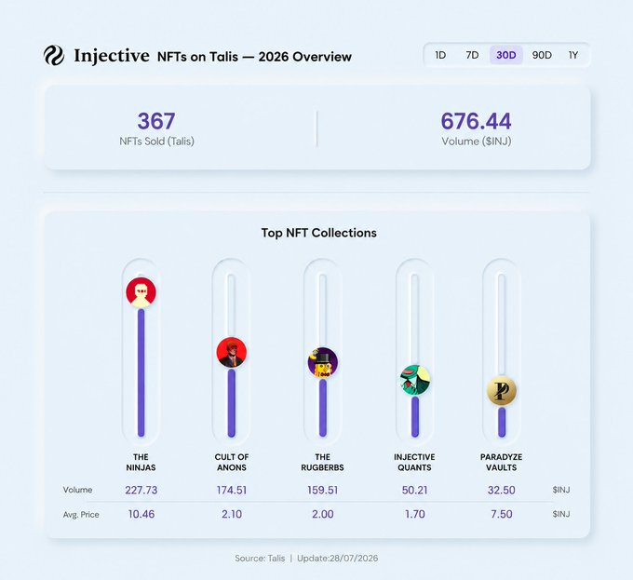Click The Rugberbs top-hat avatar
The height and width of the screenshot is (580, 633).
tap(323, 362)
